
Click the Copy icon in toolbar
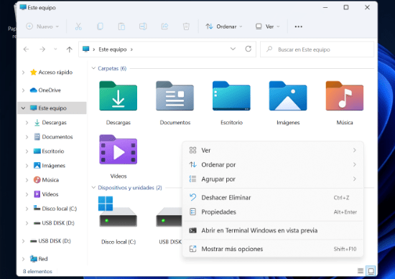100,27
